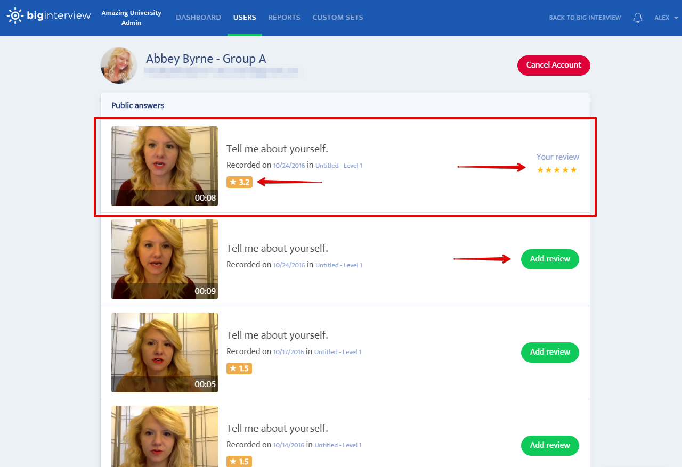Open the notifications bell
The image size is (682, 467).
[638, 18]
